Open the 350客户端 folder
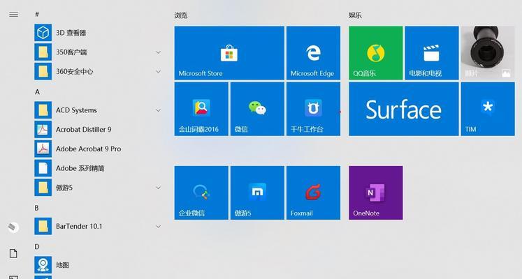 click(x=97, y=52)
